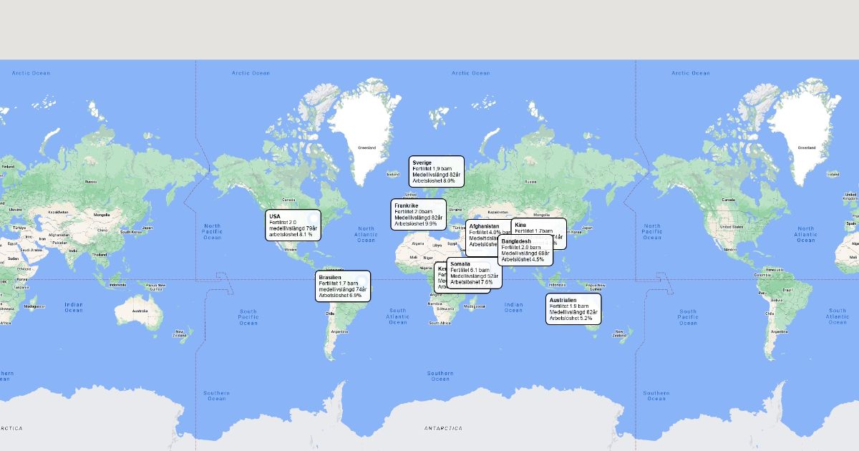Click Mexico label beneath the USA box
This screenshot has width=859, height=451.
coord(291,250)
